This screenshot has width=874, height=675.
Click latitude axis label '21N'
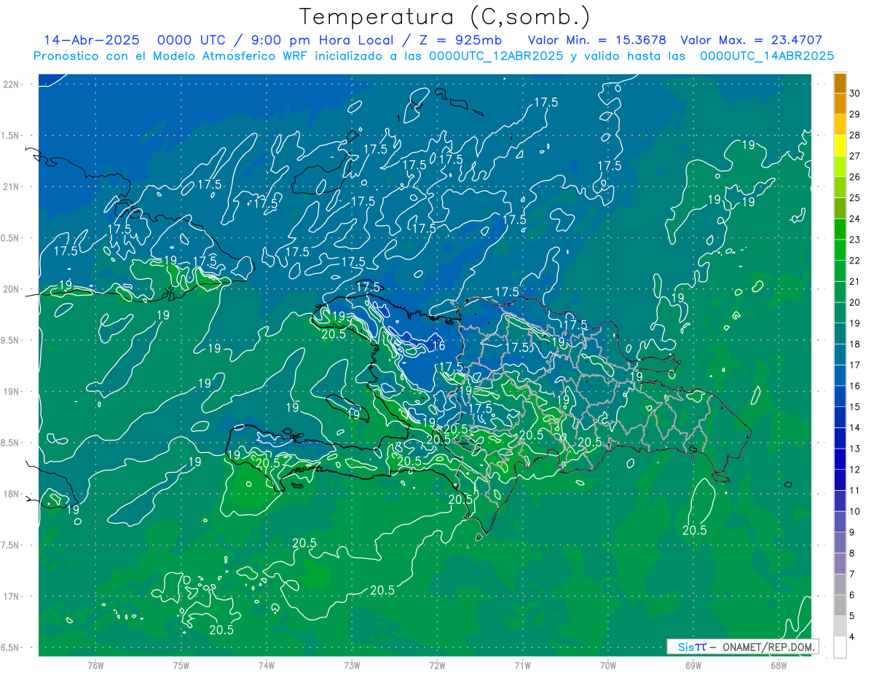[x=12, y=186]
